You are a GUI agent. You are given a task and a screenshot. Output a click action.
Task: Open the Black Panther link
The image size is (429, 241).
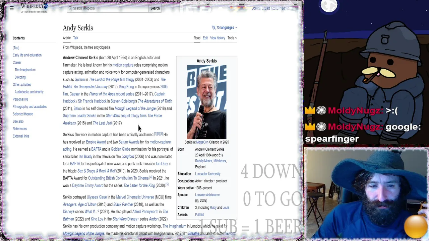[123, 205]
